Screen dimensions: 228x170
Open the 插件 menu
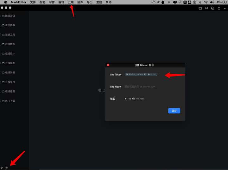click(x=80, y=2)
